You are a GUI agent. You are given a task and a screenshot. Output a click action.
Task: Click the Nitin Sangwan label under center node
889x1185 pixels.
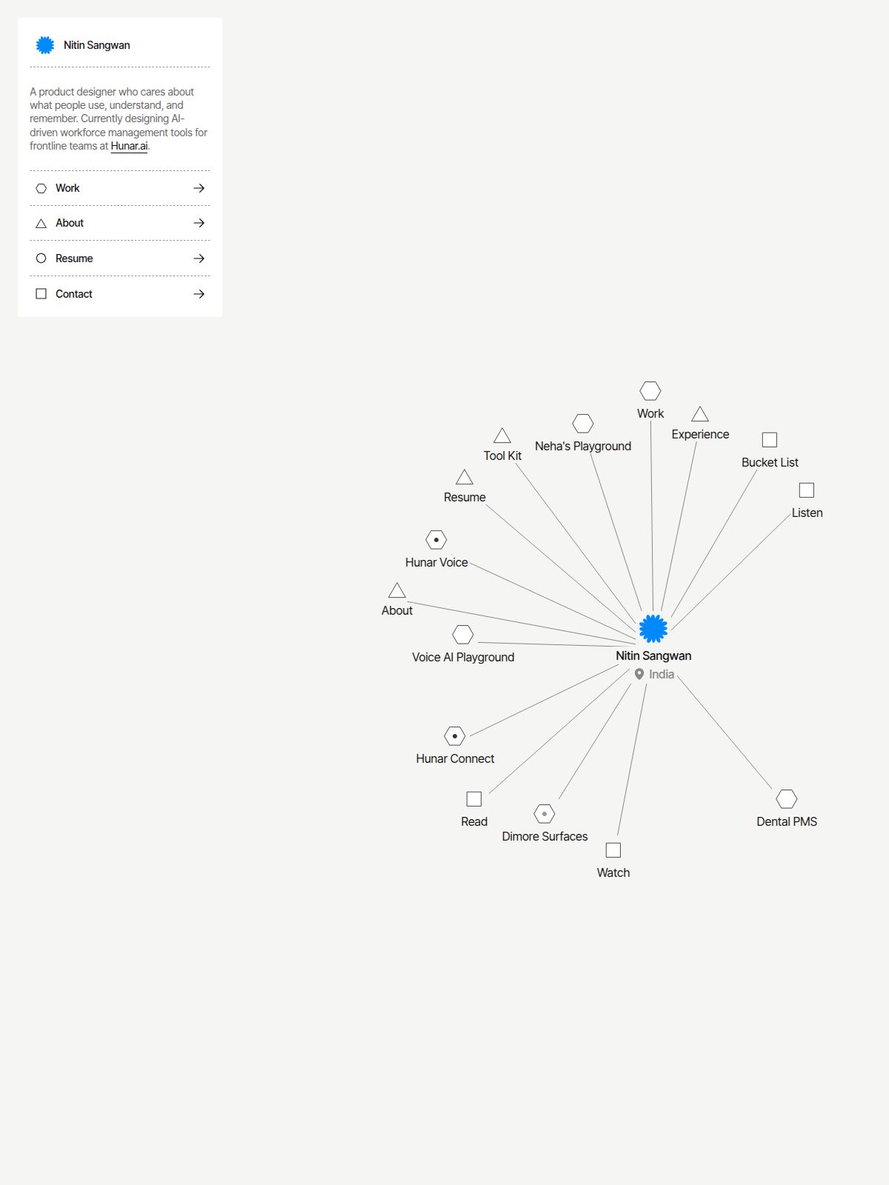pos(653,655)
